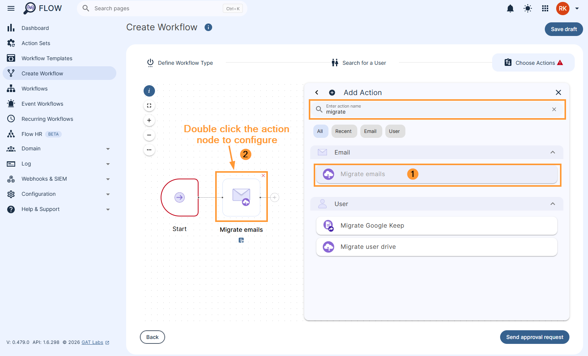Focus the Search pages field
Image resolution: width=588 pixels, height=356 pixels.
(x=162, y=8)
